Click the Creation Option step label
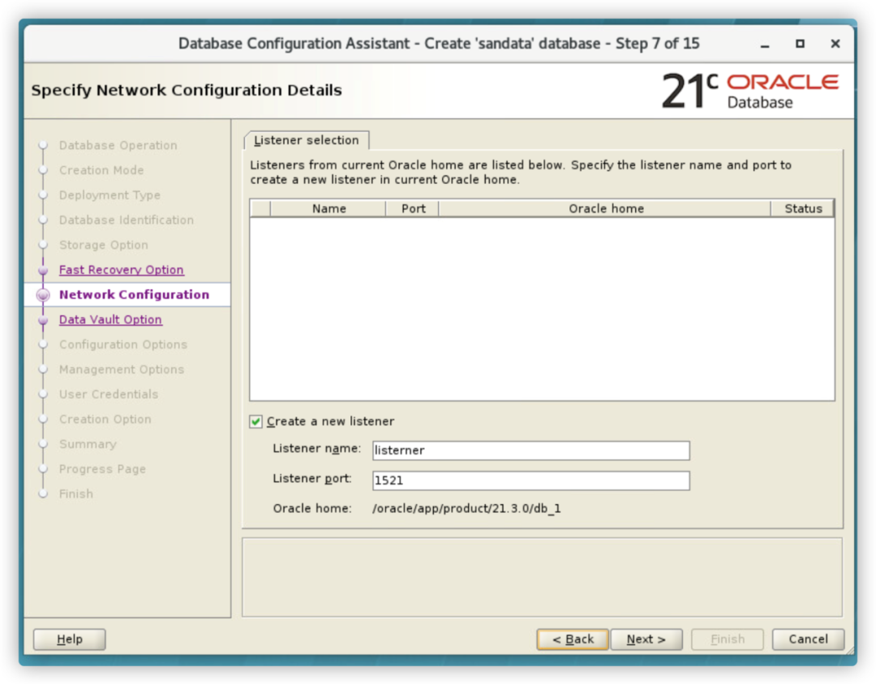 click(105, 419)
